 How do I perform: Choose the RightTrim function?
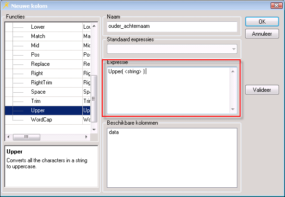[41, 83]
